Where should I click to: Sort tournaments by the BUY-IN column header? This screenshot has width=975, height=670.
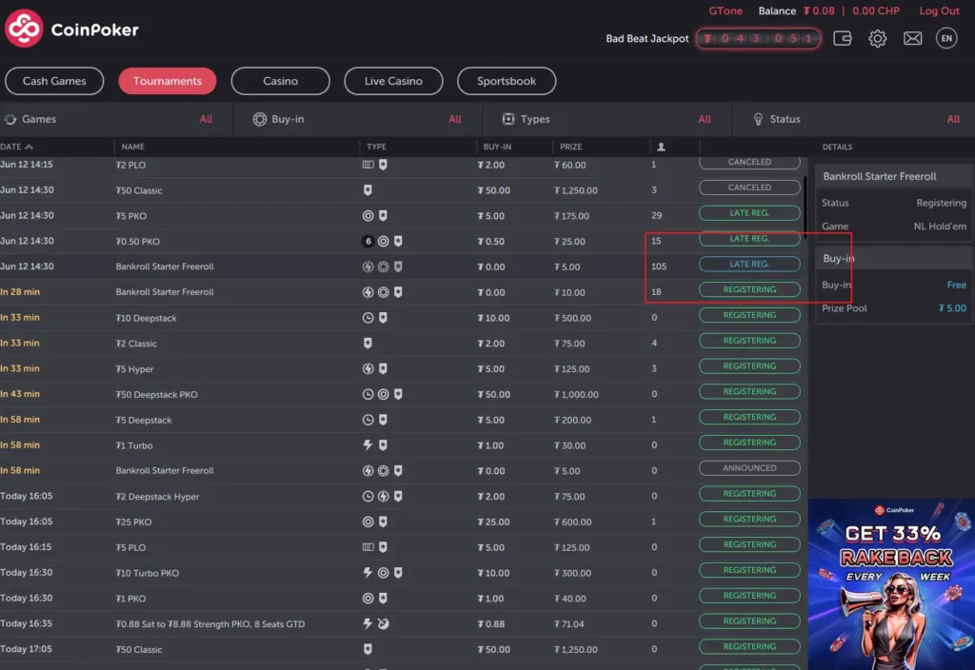point(497,147)
